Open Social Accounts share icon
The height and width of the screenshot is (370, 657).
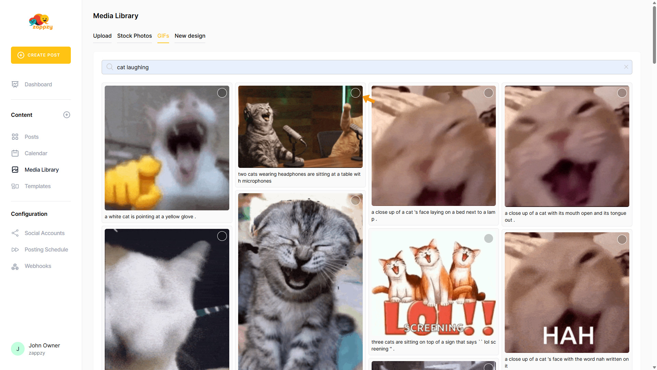tap(15, 233)
